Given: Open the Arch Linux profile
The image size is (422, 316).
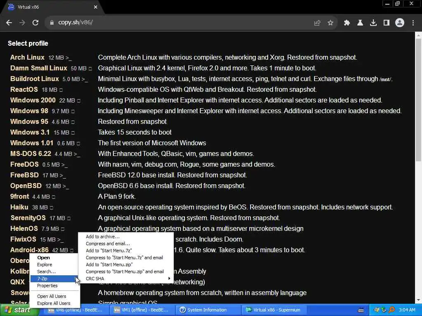Looking at the screenshot, I should coord(27,57).
